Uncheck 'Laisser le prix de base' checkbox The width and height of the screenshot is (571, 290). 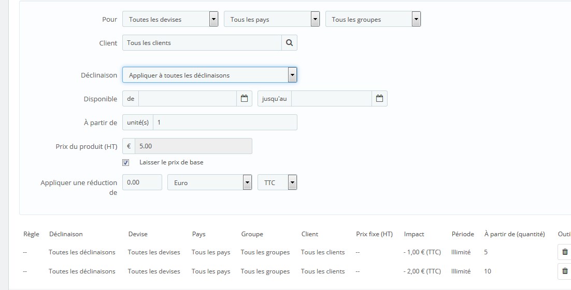[125, 162]
